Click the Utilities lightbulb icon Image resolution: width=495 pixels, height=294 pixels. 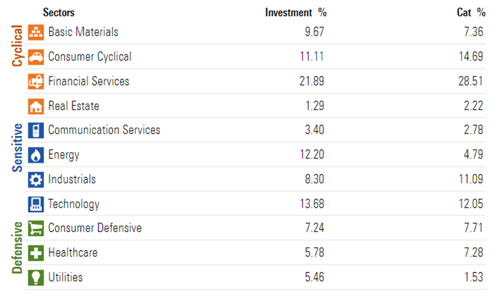click(36, 277)
